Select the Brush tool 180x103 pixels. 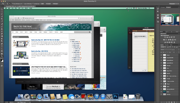click(x=2, y=27)
